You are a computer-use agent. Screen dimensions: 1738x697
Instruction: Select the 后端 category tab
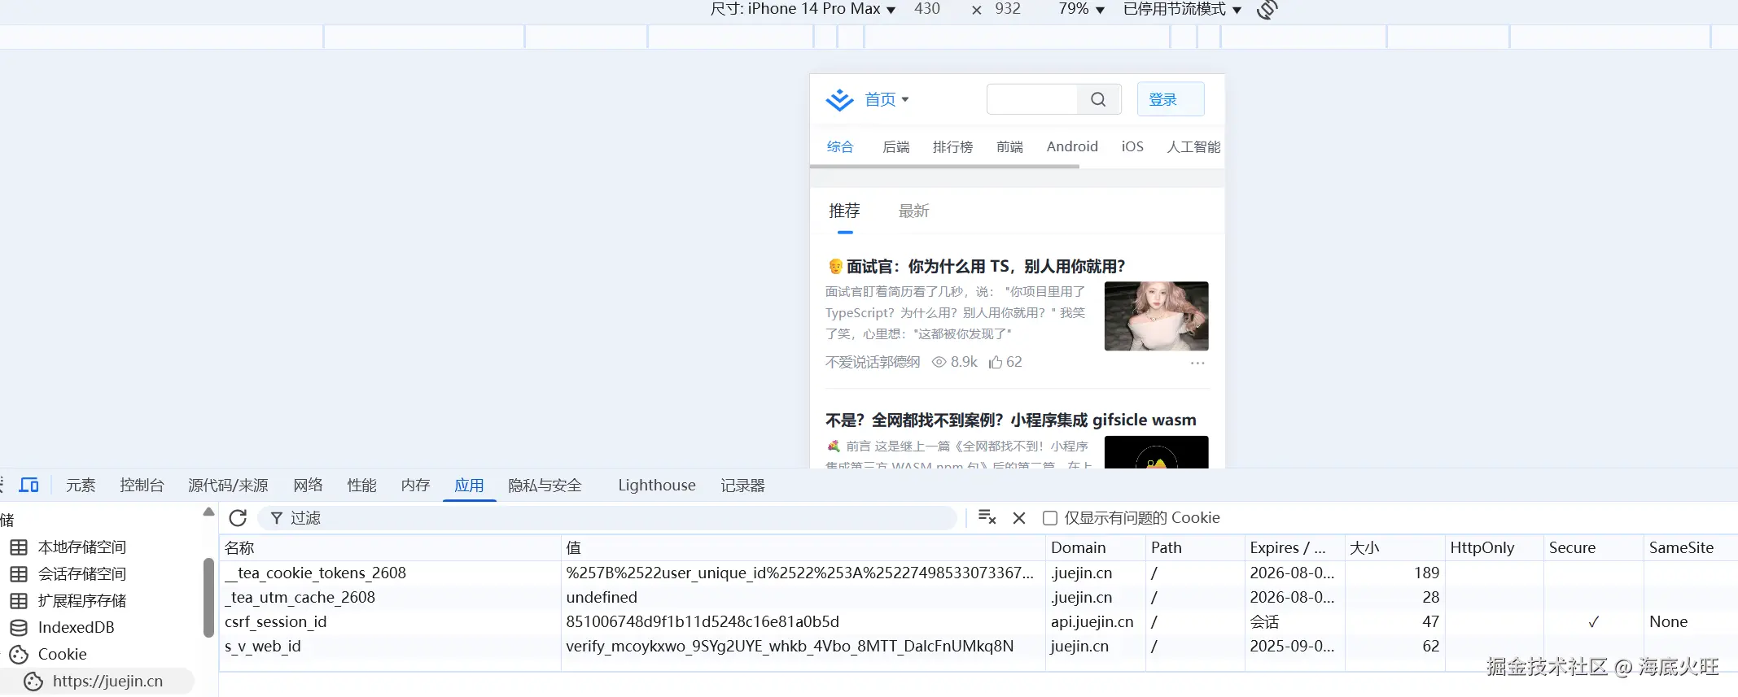(x=895, y=146)
